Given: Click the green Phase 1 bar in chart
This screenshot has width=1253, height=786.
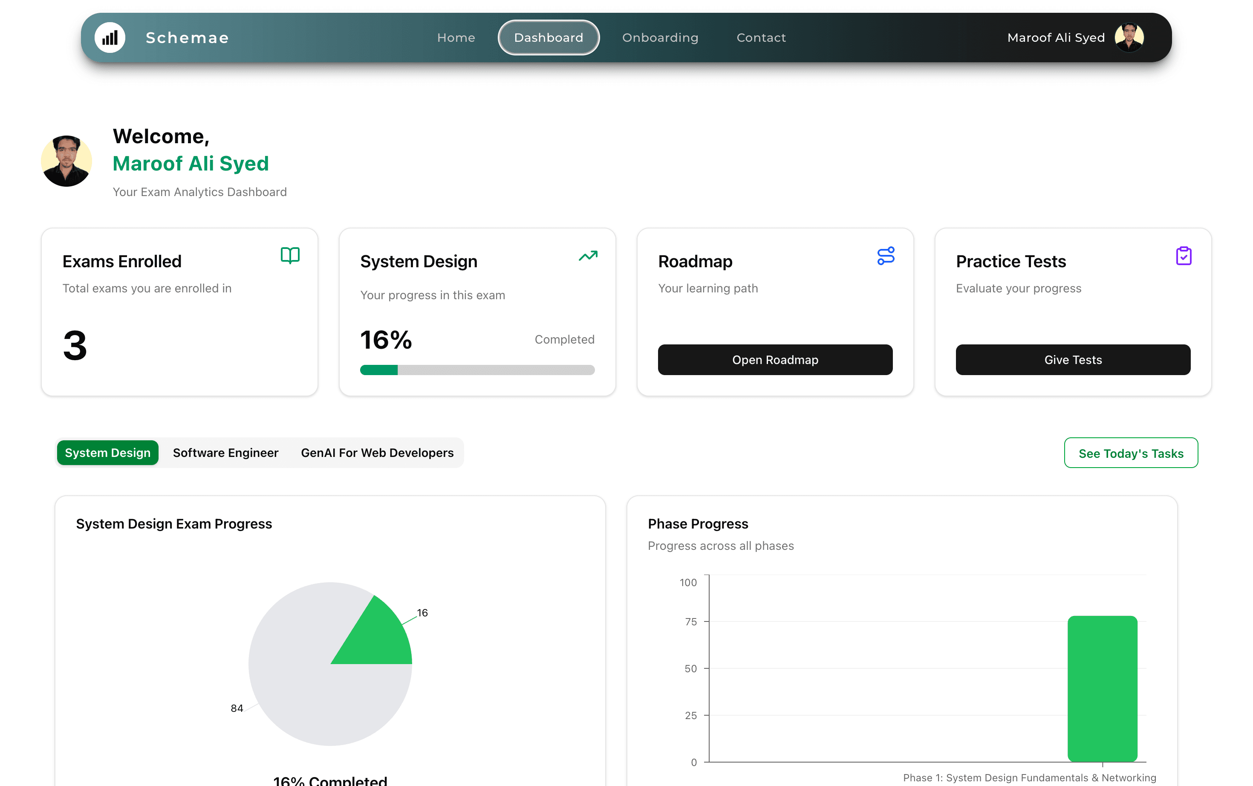Looking at the screenshot, I should pyautogui.click(x=1102, y=689).
